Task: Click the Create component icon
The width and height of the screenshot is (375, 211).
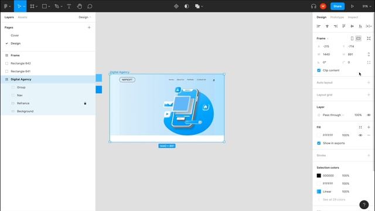Action: [x=176, y=6]
